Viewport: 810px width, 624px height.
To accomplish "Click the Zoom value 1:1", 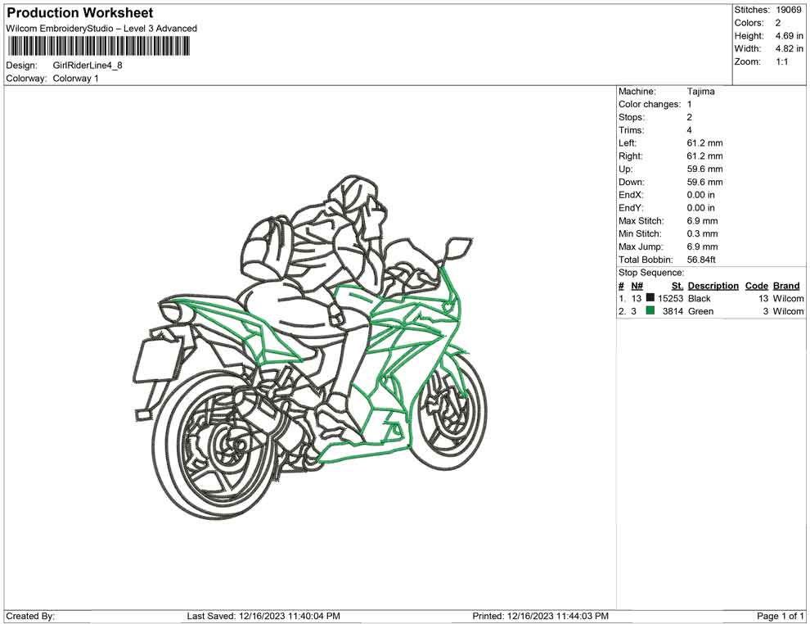I will [x=781, y=62].
